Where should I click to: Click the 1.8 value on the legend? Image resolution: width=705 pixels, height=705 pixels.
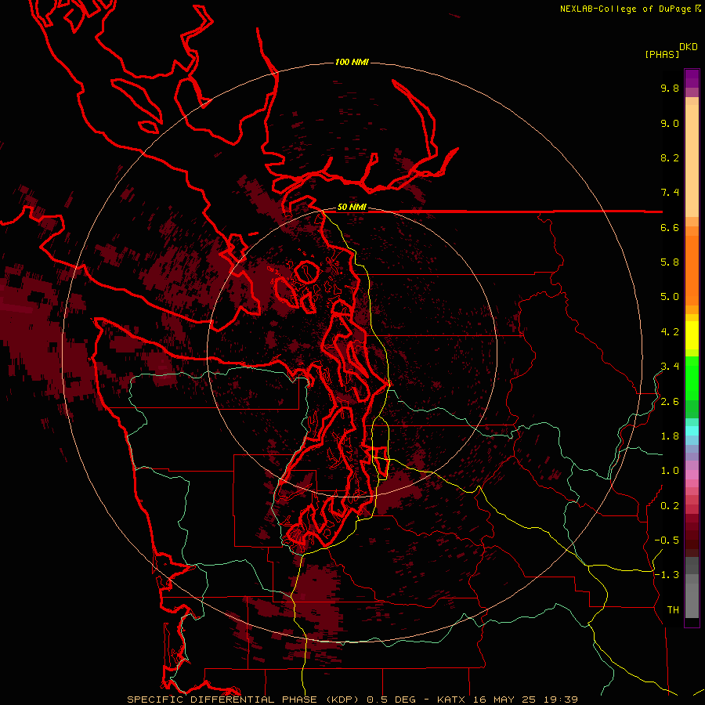click(670, 436)
